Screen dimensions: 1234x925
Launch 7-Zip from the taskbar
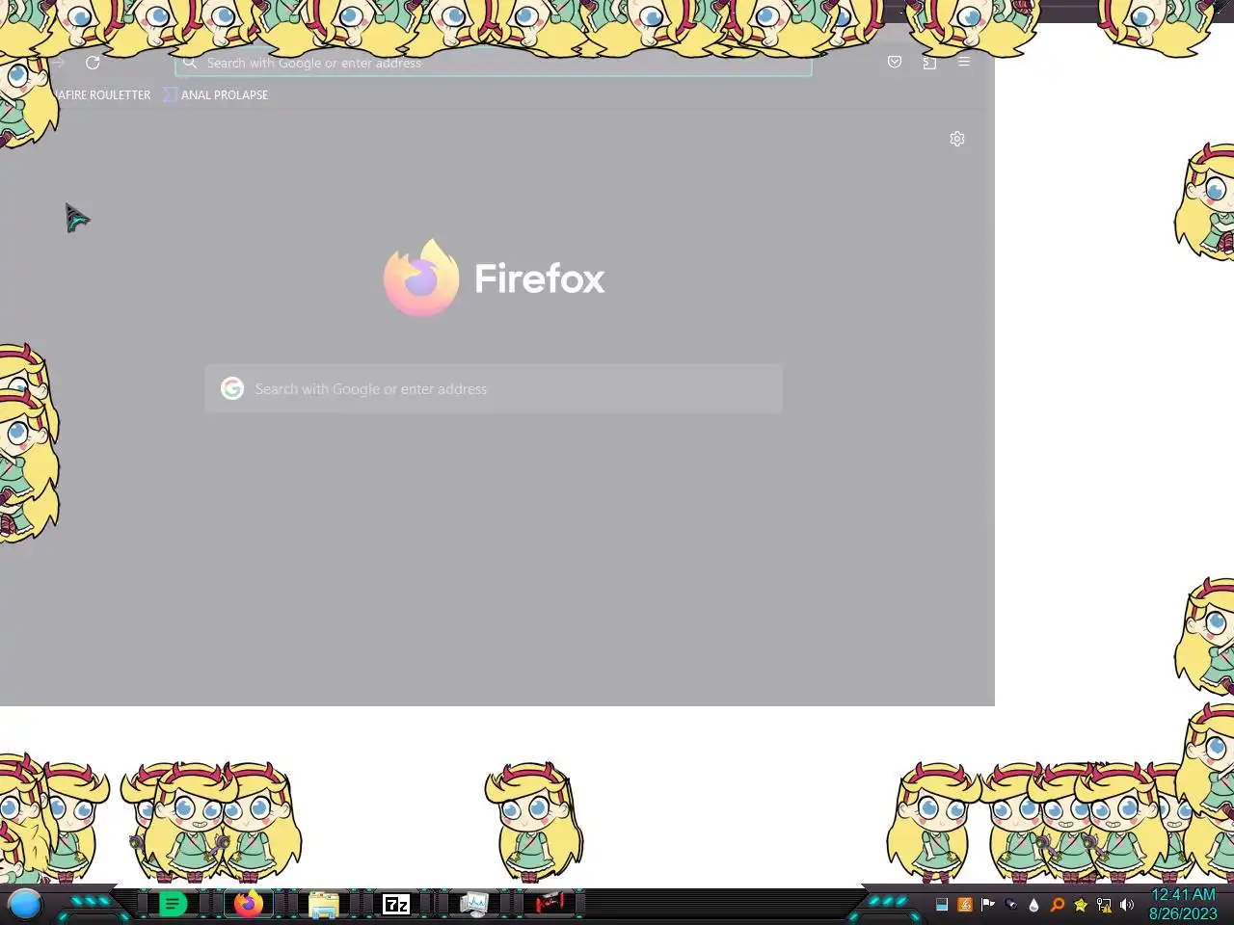coord(396,904)
